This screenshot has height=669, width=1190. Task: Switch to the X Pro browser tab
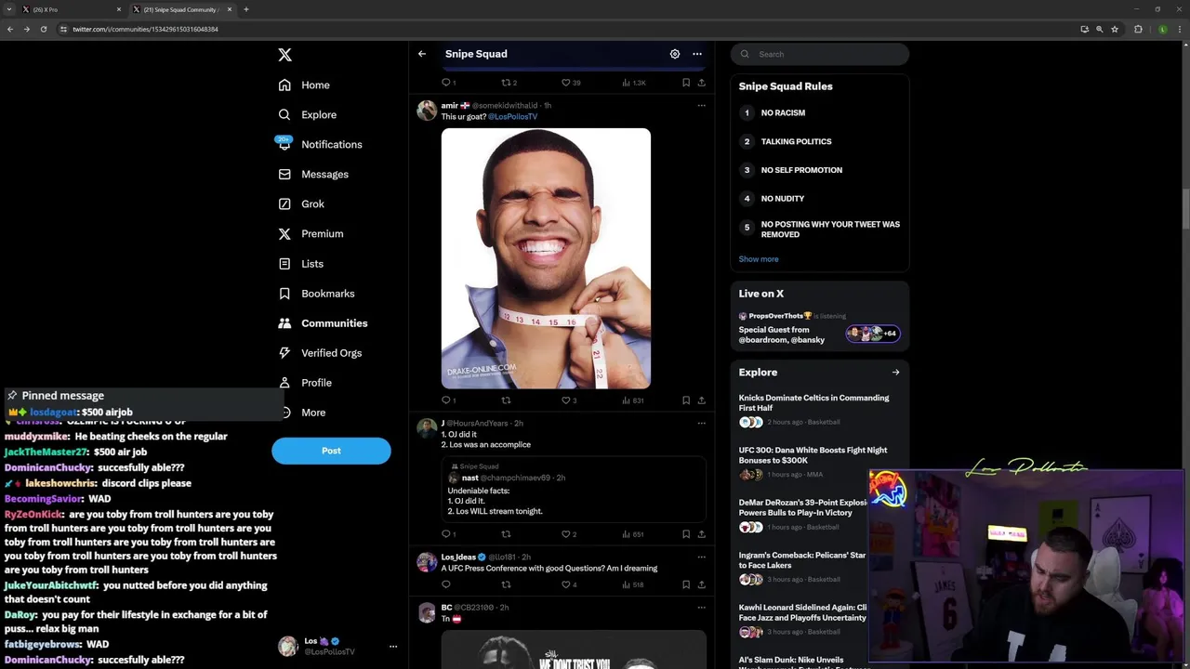70,9
